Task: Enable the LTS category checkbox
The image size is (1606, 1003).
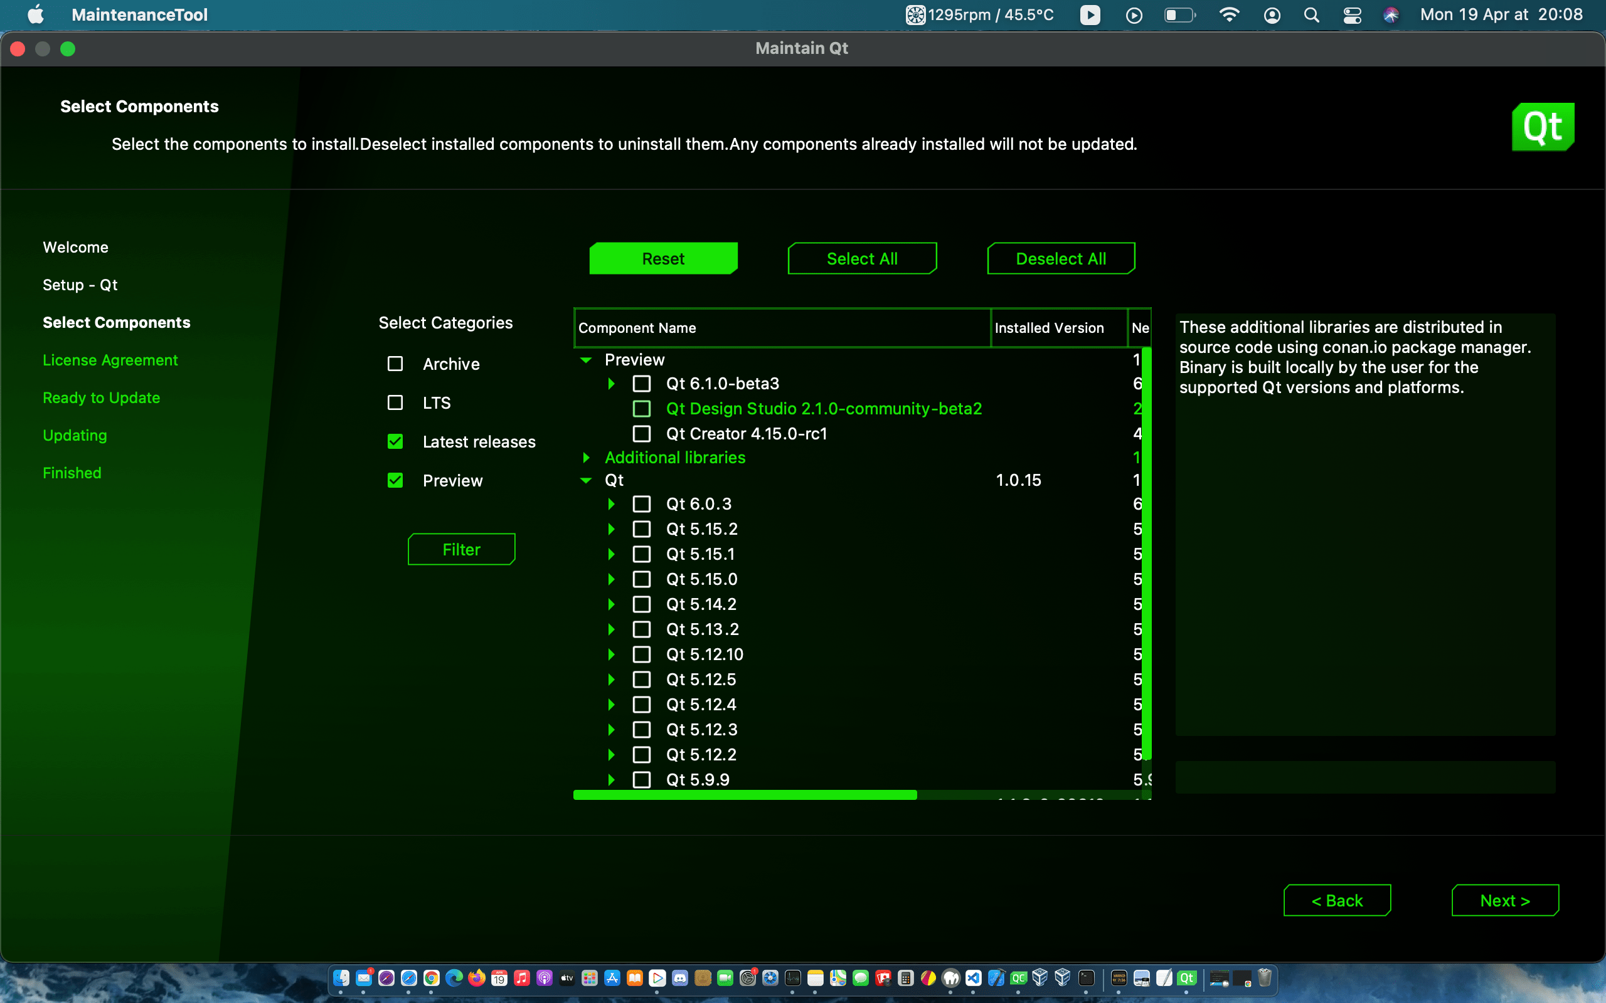Action: tap(395, 402)
